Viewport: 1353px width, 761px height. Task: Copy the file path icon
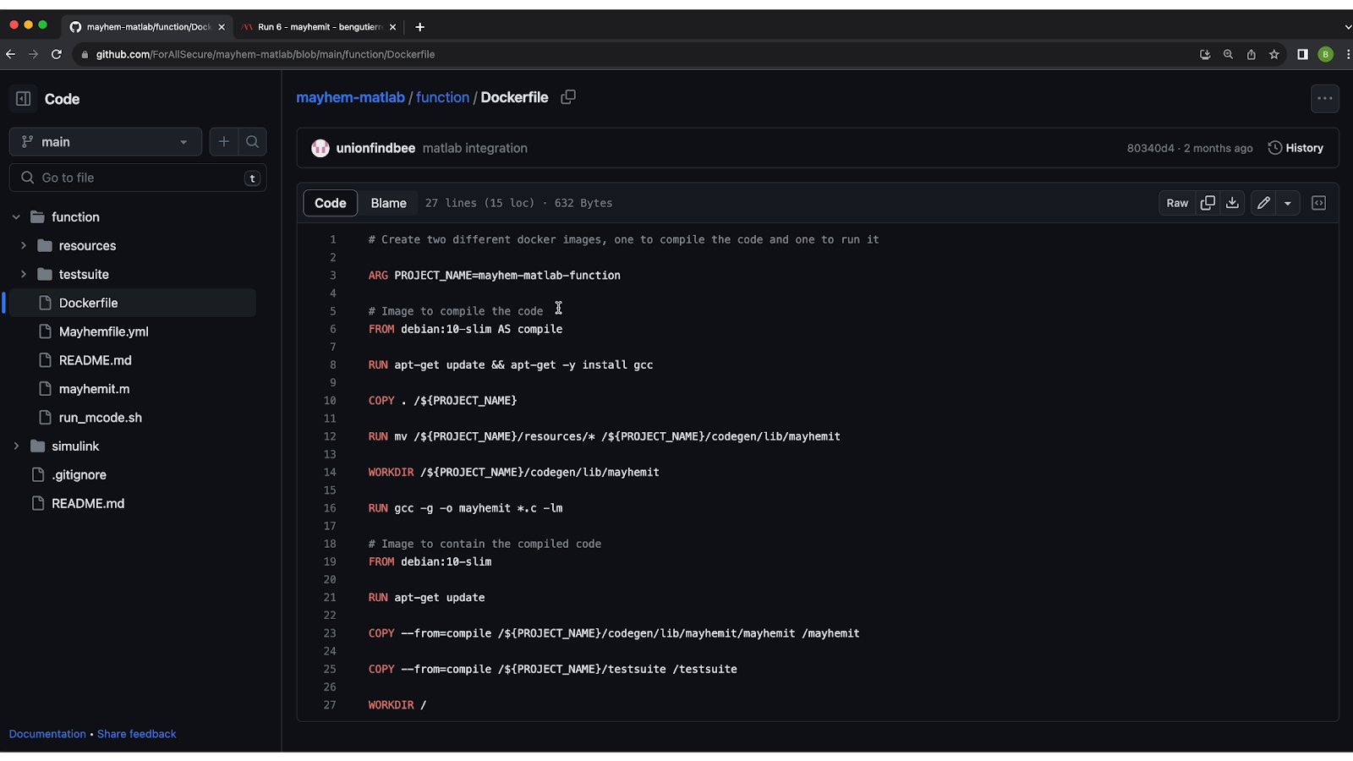pyautogui.click(x=568, y=97)
